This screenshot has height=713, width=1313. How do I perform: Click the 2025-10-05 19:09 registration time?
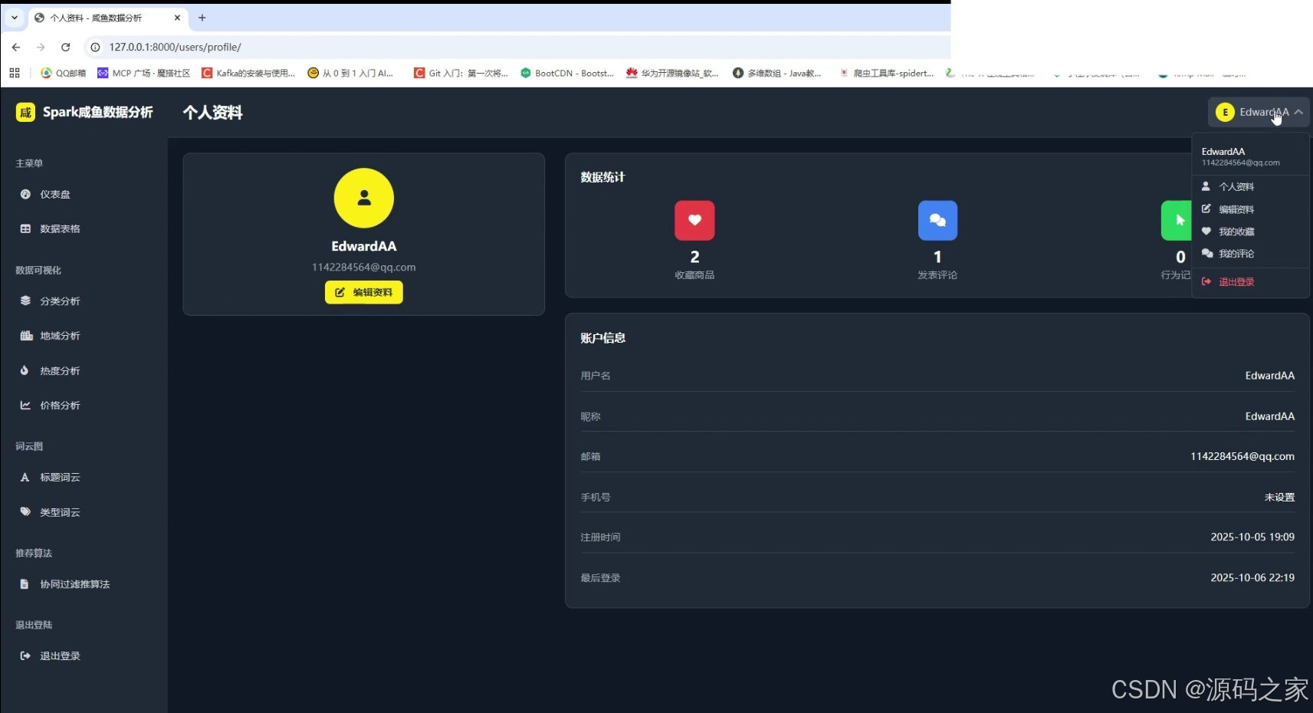(x=1252, y=537)
